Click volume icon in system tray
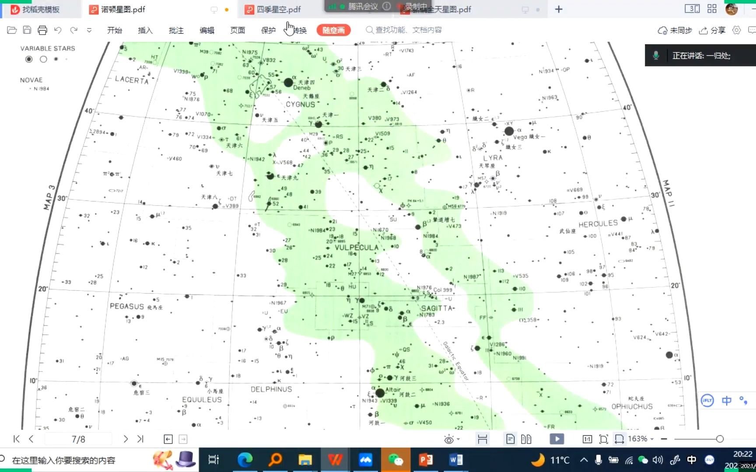 [658, 460]
